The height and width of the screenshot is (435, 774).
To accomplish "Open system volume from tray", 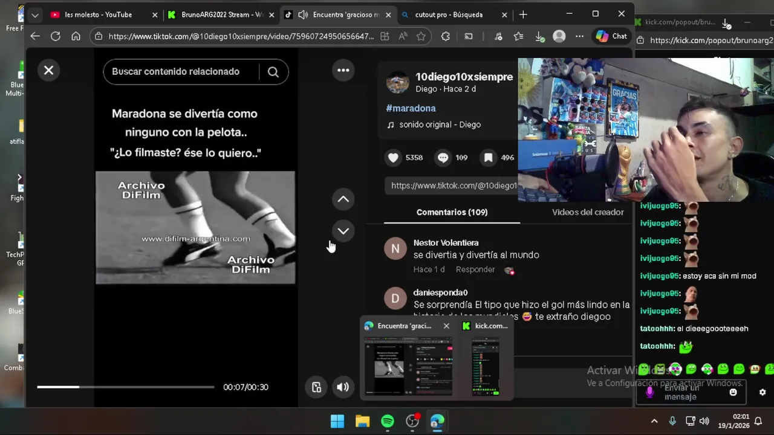I will pyautogui.click(x=704, y=421).
